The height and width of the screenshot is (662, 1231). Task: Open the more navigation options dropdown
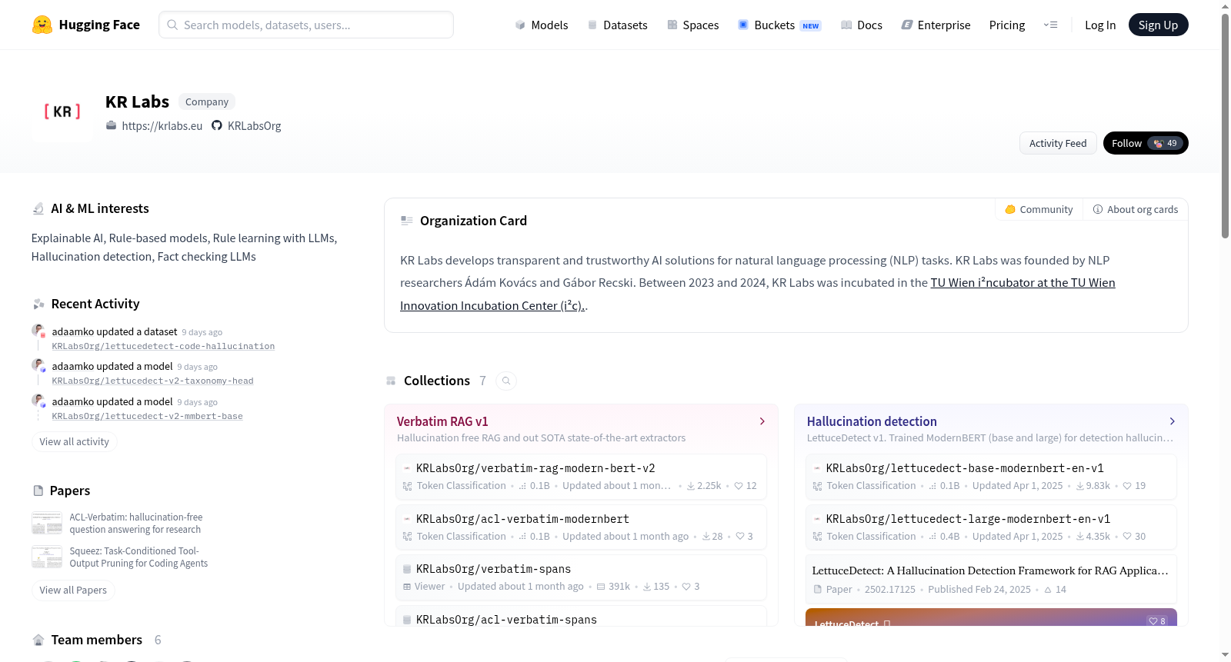[1050, 25]
